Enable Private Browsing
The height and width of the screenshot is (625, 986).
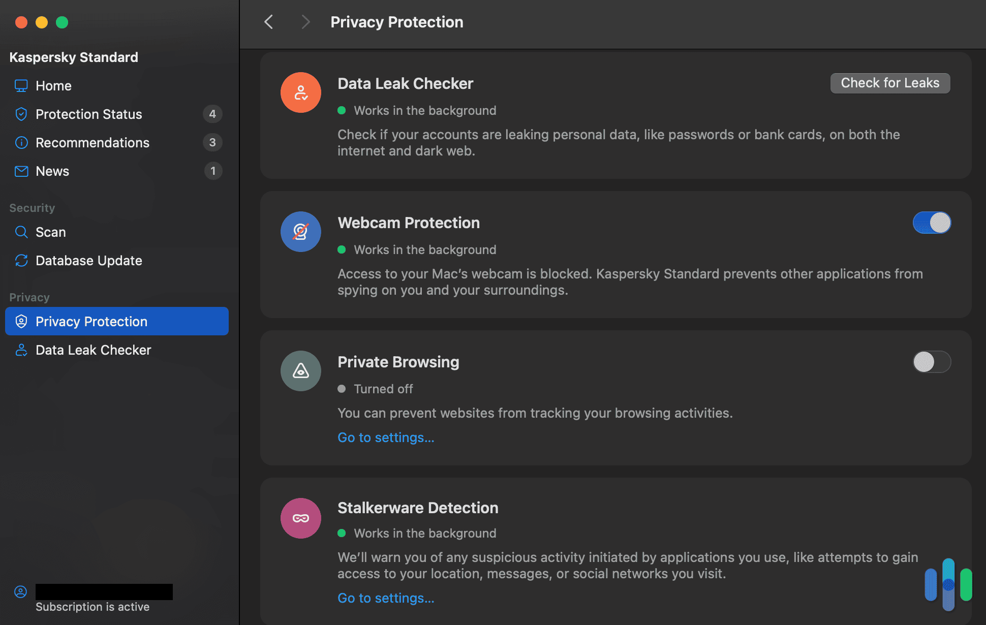click(932, 362)
